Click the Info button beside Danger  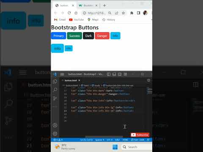click(x=115, y=36)
